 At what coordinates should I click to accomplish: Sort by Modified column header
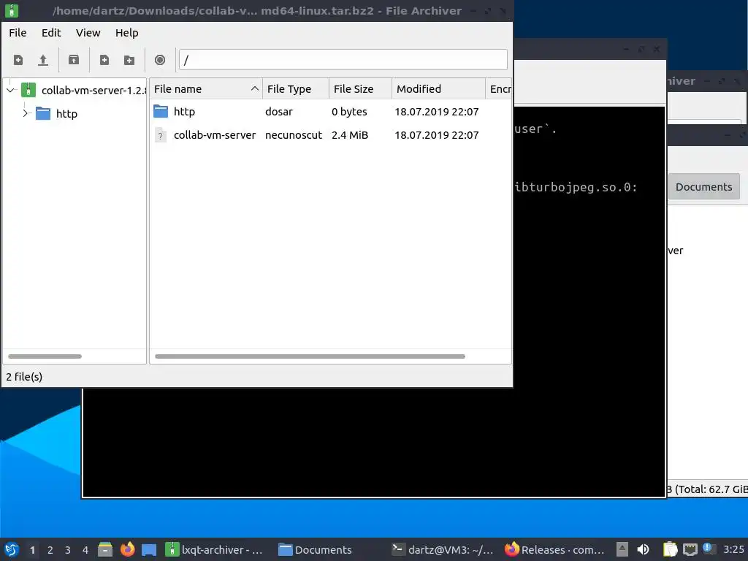click(438, 89)
